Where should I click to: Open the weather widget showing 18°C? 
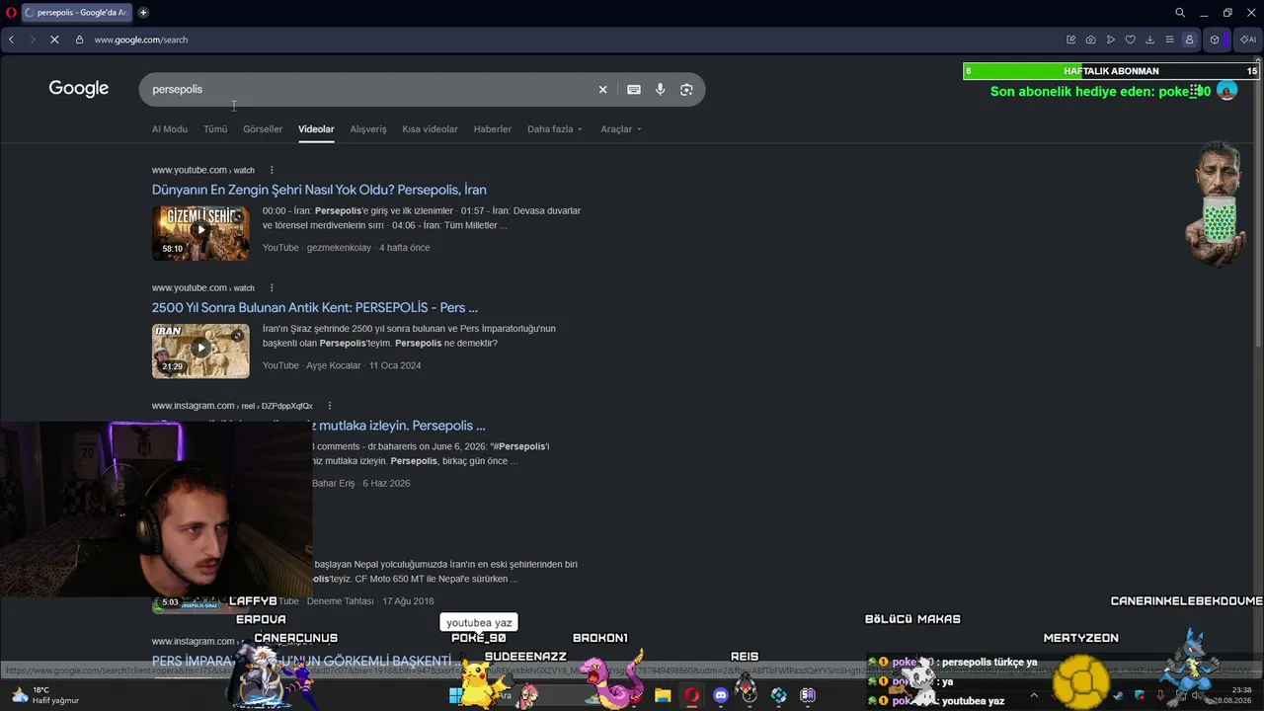[43, 695]
